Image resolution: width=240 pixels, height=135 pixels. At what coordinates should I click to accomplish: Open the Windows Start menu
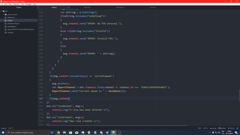coord(3,132)
